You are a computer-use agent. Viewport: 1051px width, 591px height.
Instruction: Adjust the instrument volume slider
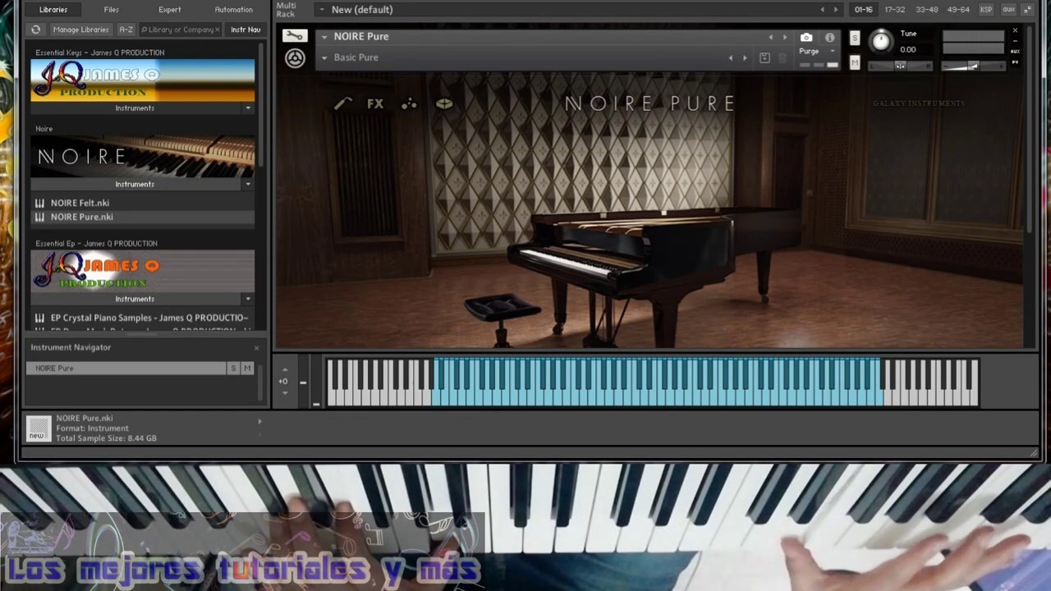(x=973, y=66)
